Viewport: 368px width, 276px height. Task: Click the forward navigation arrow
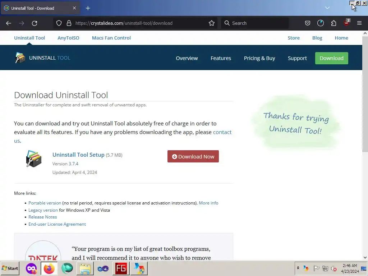[22, 23]
